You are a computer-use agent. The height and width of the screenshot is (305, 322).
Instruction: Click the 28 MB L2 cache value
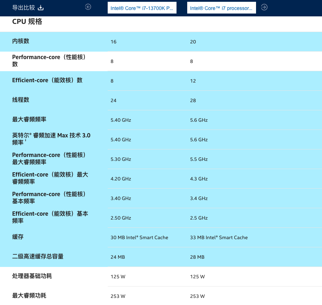pos(197,257)
